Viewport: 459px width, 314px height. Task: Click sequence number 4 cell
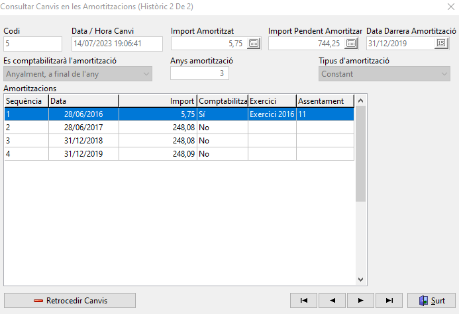[x=26, y=153]
